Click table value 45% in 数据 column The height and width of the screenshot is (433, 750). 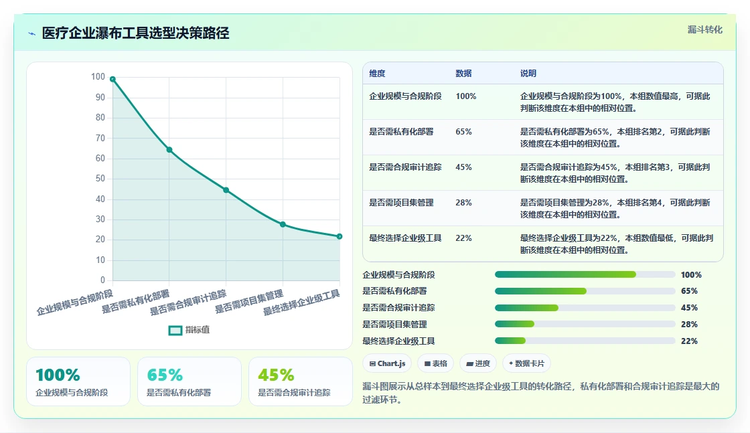(x=463, y=167)
